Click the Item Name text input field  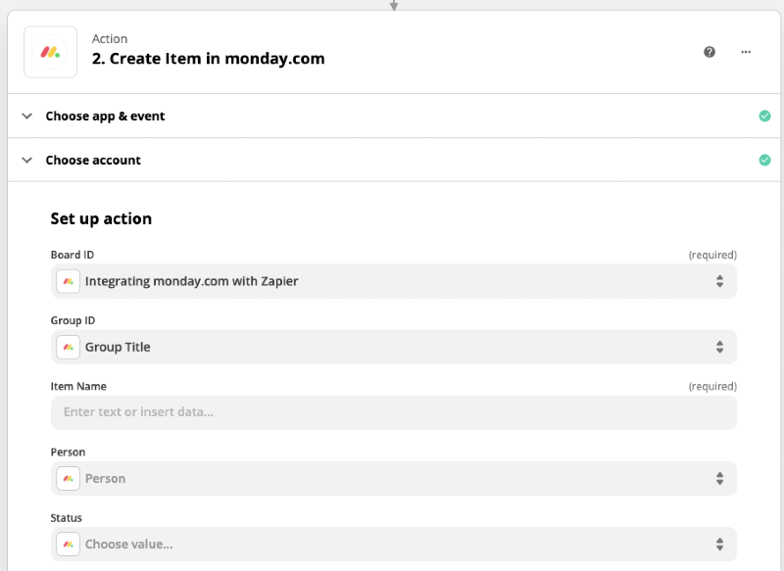pyautogui.click(x=394, y=412)
